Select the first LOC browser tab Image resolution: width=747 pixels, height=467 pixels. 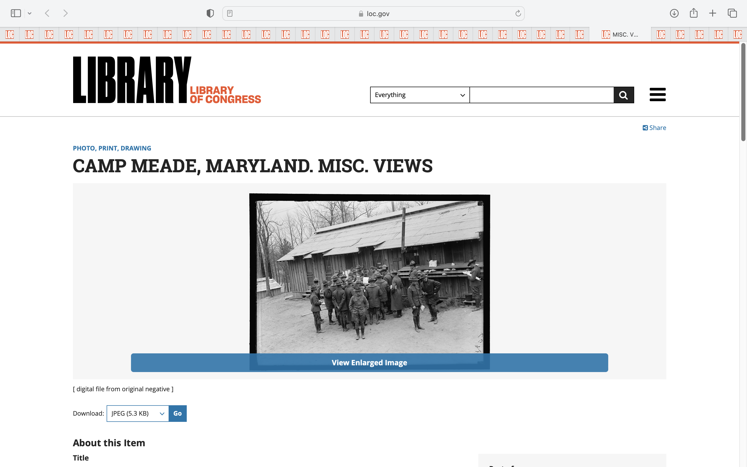tap(10, 35)
